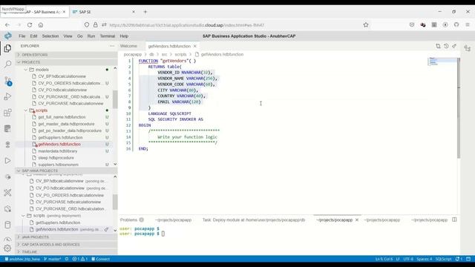
Task: Open a new browser tab
Action: pyautogui.click(x=145, y=12)
